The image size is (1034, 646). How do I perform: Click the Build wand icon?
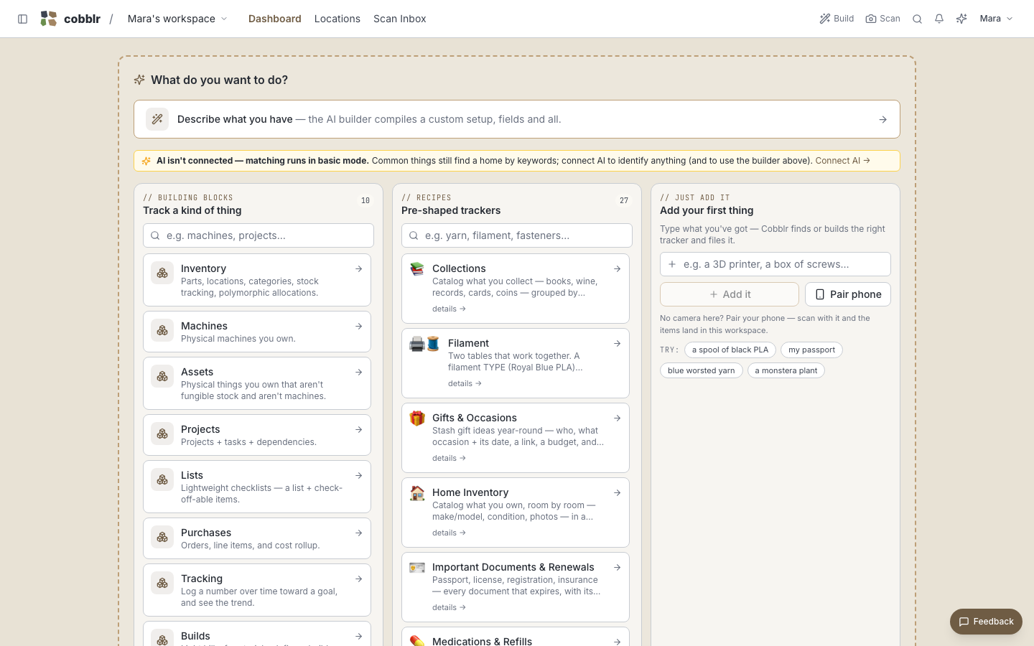[825, 19]
